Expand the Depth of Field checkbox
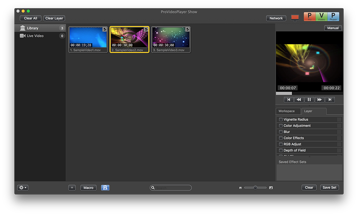This screenshot has height=215, width=358. click(281, 150)
